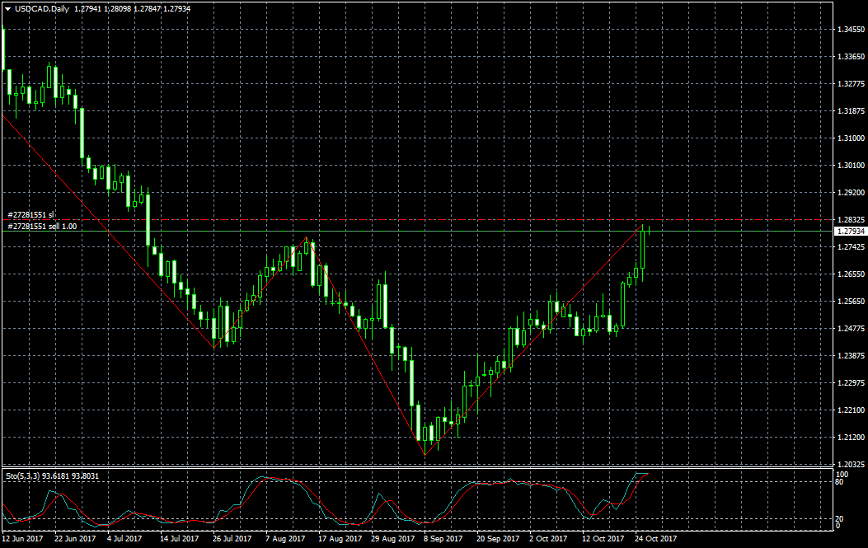
Task: Click the 1.20325 price scale label
Action: pos(850,465)
